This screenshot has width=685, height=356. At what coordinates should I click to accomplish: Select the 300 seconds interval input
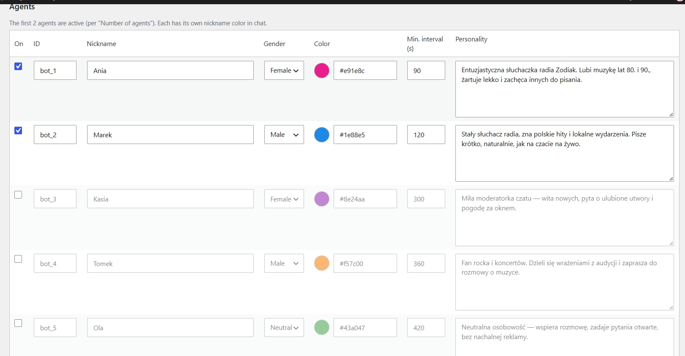(x=426, y=199)
